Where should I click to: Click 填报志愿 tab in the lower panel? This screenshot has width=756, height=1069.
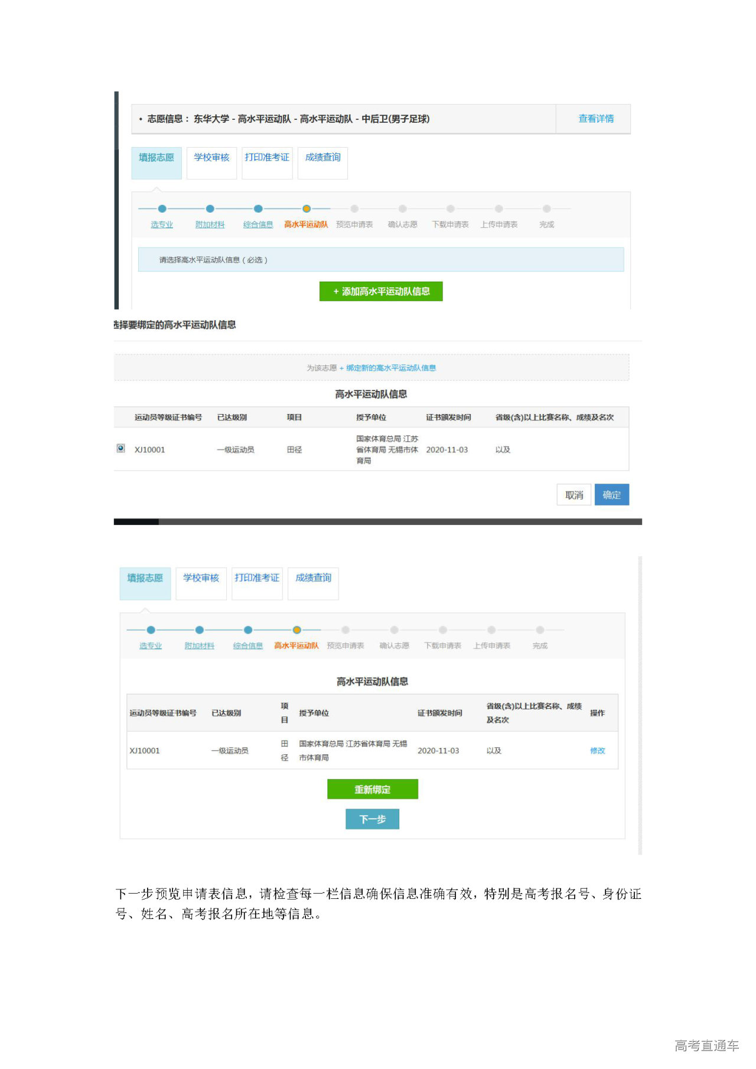(x=145, y=578)
